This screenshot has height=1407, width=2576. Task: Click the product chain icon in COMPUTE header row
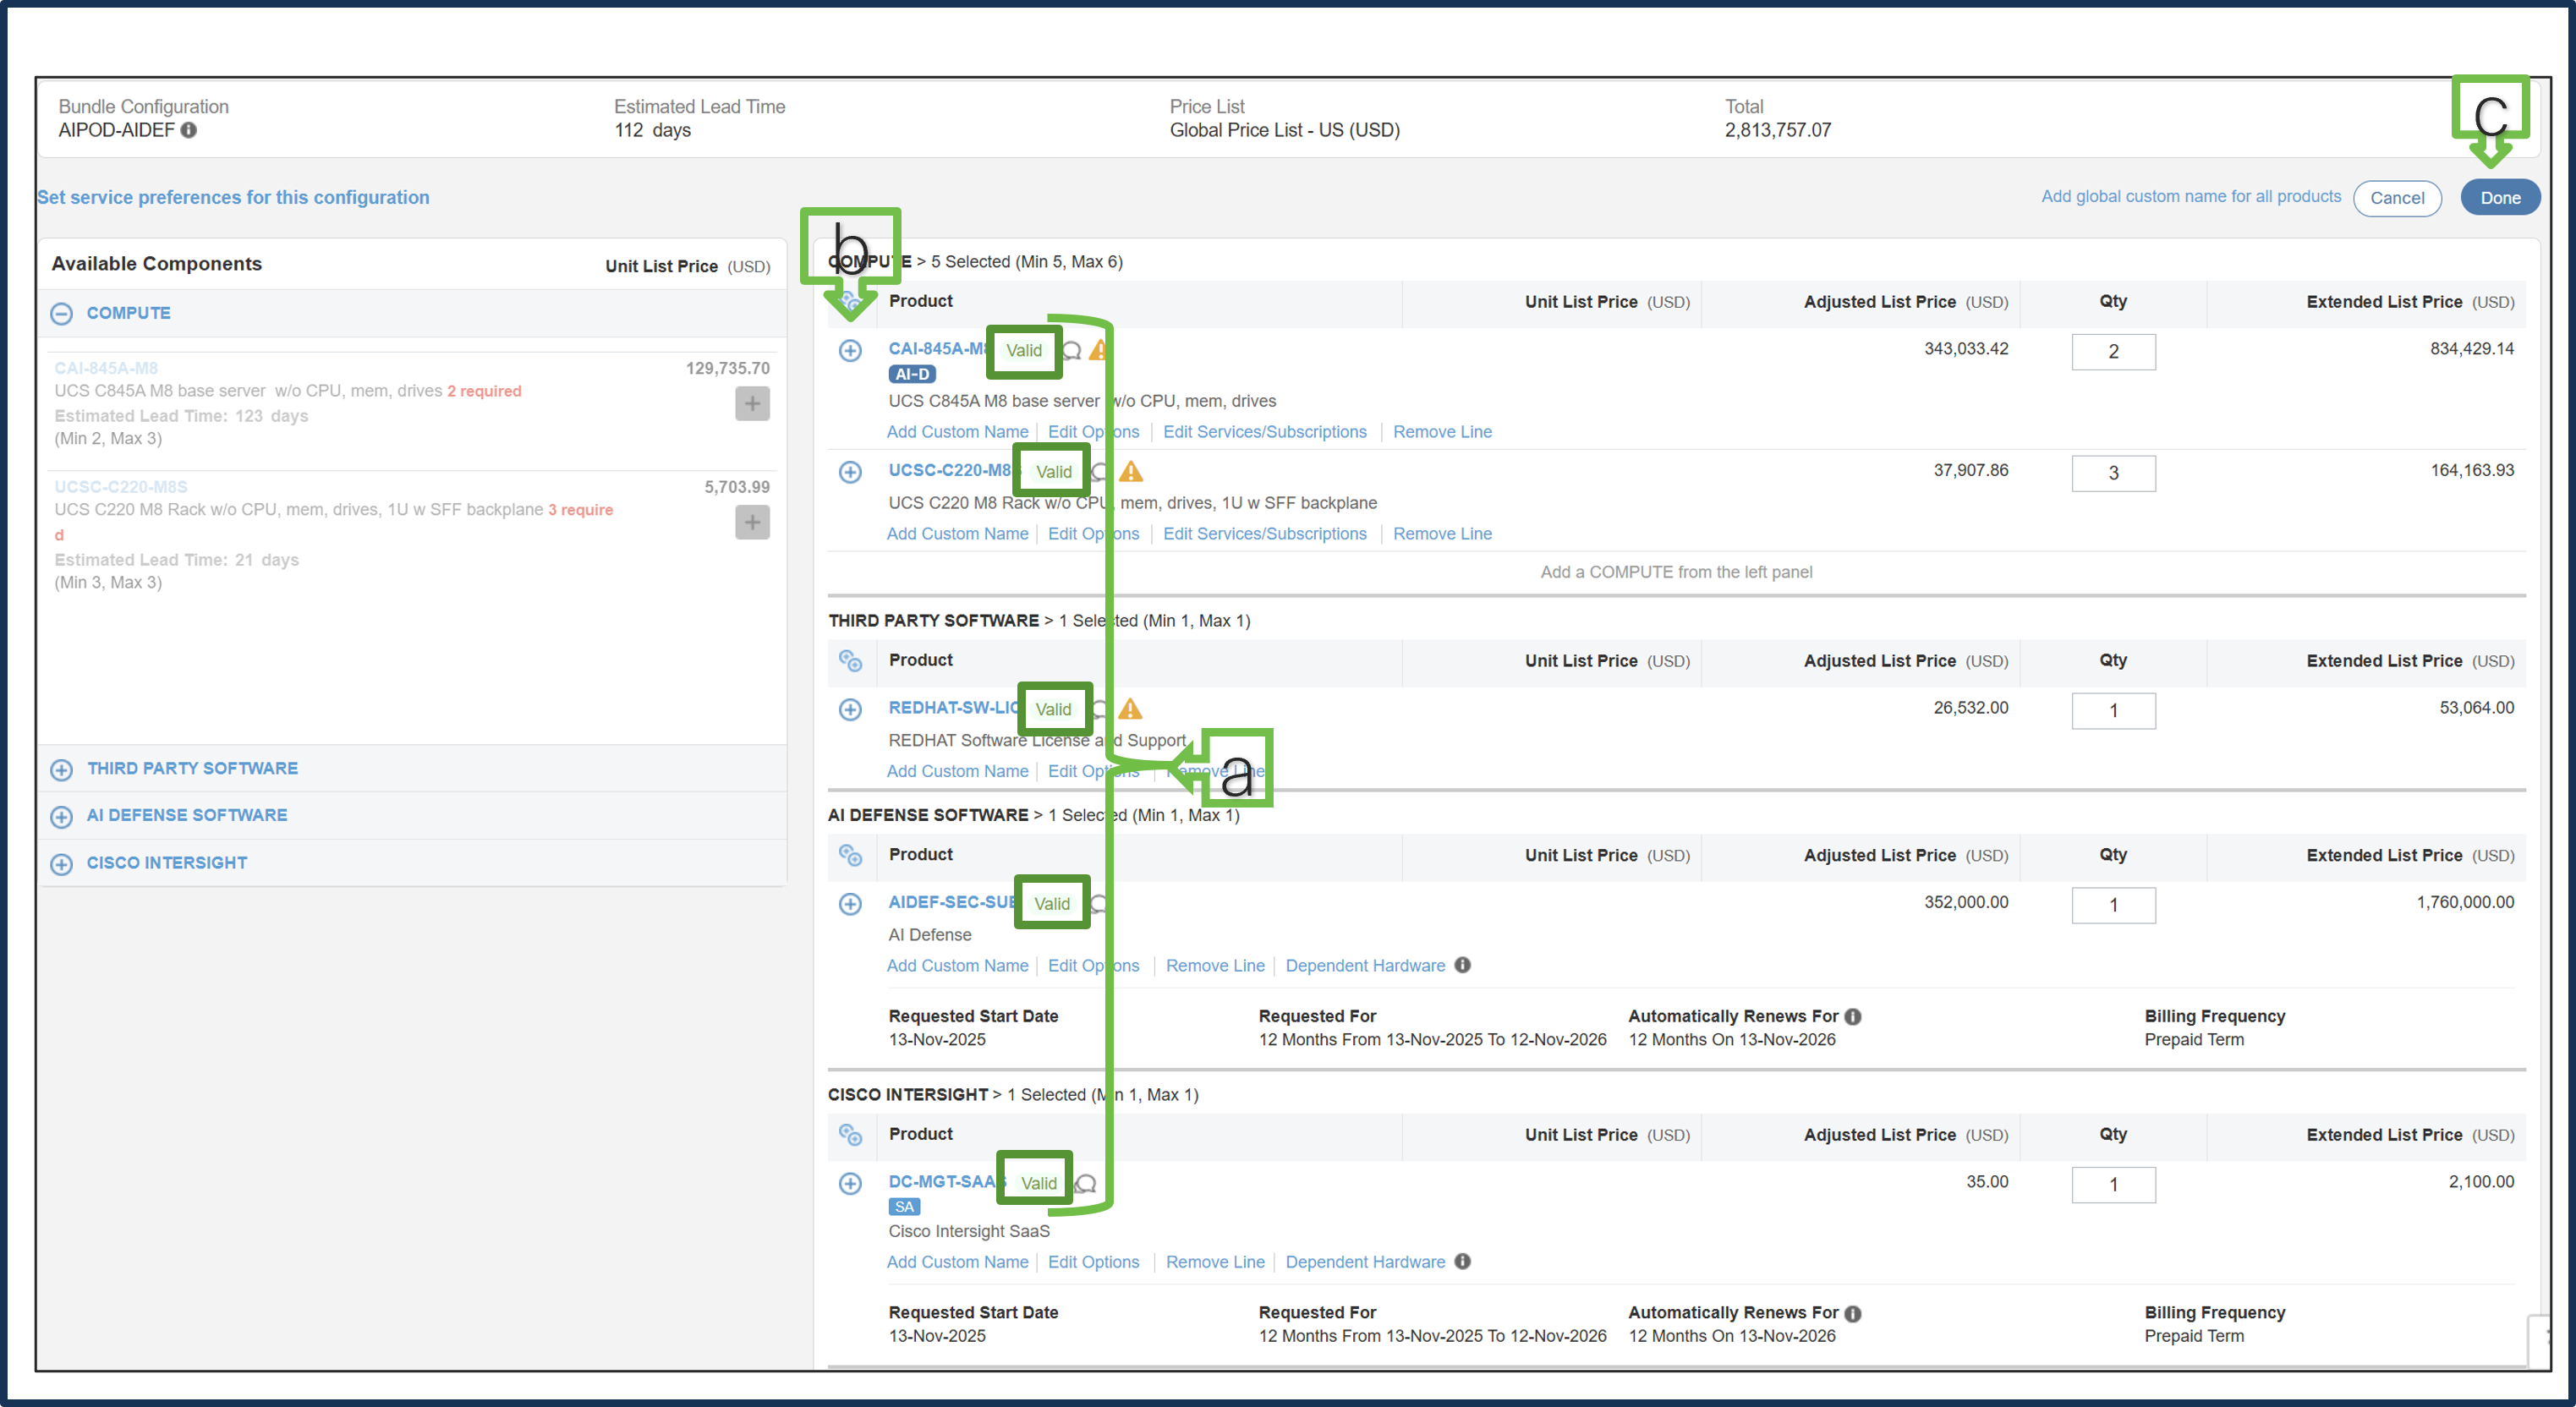click(x=852, y=302)
